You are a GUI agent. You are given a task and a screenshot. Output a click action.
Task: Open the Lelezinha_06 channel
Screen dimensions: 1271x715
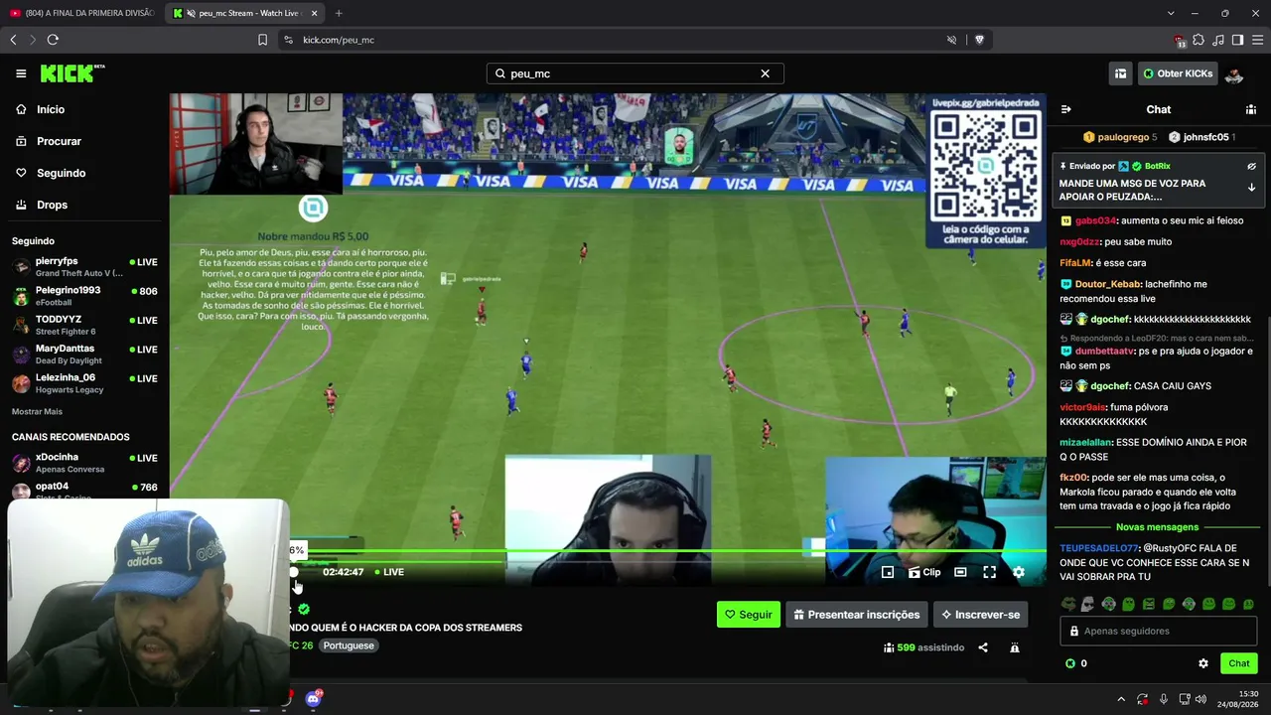coord(84,383)
